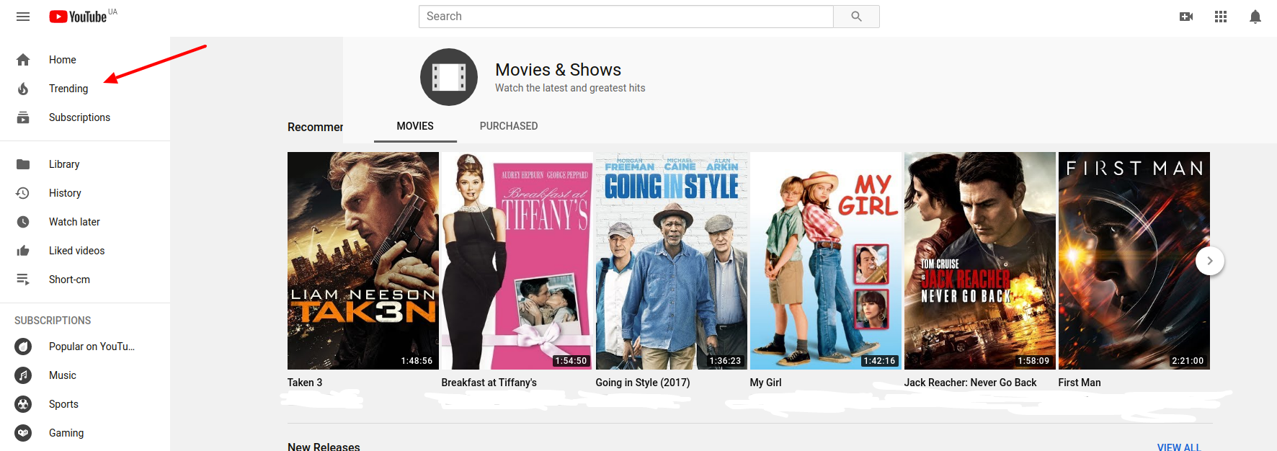The width and height of the screenshot is (1277, 451).
Task: Click the Watch later clock icon
Action: coord(23,222)
